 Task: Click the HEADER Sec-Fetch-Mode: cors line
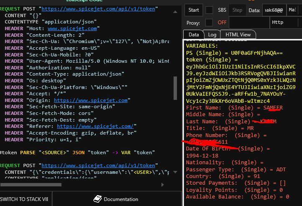pyautogui.click(x=49, y=113)
